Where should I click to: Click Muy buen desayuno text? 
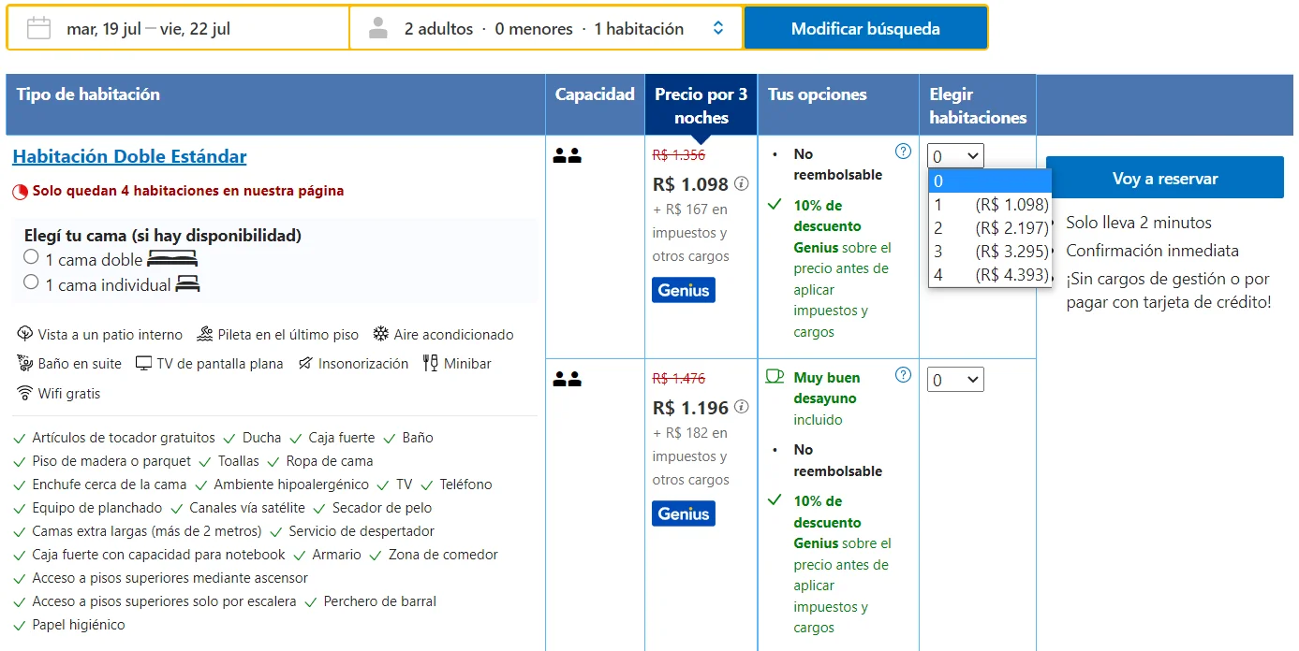[x=827, y=388]
